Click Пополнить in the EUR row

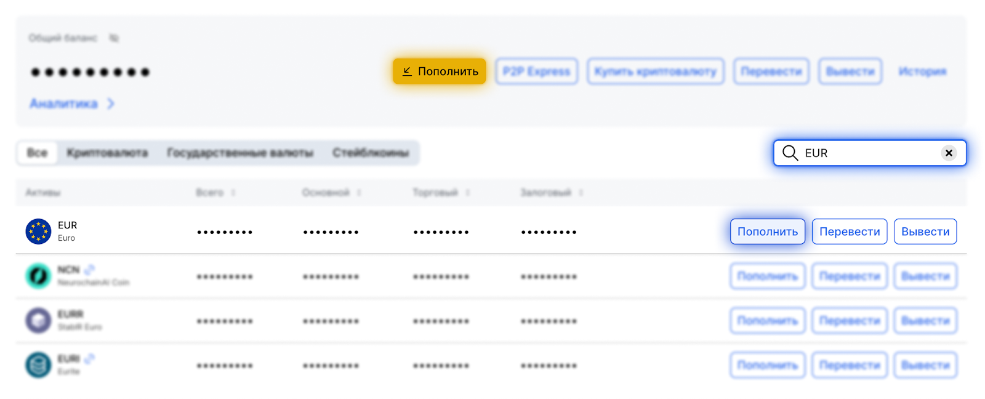tap(767, 232)
